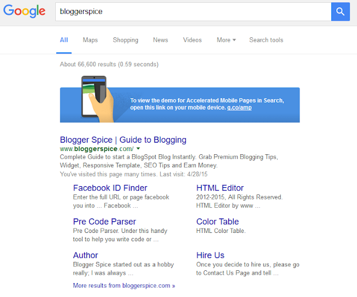
Task: Click the 'Complete Guide to start a BlogSpot' snippet
Action: (x=169, y=161)
